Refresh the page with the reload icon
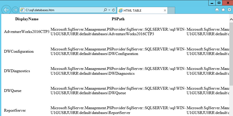233x116 pixels. [x=113, y=10]
